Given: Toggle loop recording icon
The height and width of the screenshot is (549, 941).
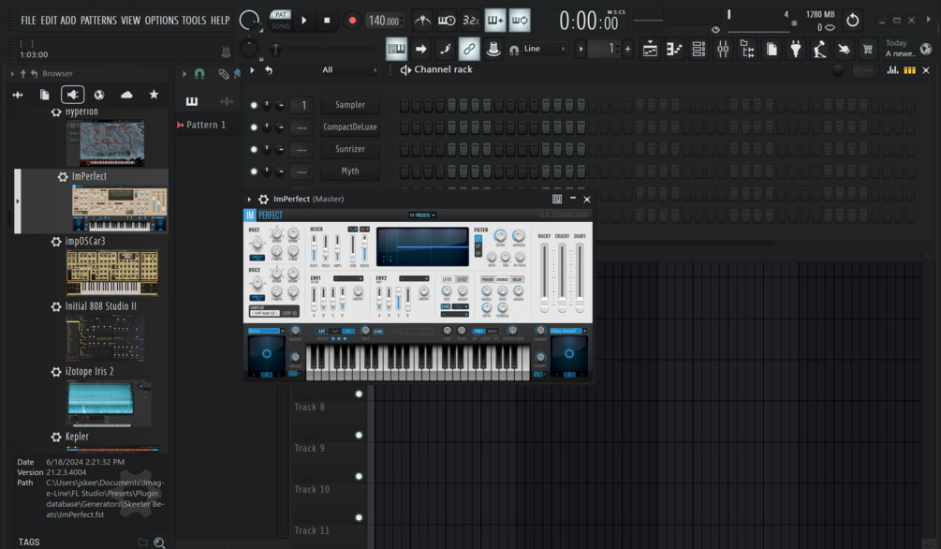Looking at the screenshot, I should 520,21.
